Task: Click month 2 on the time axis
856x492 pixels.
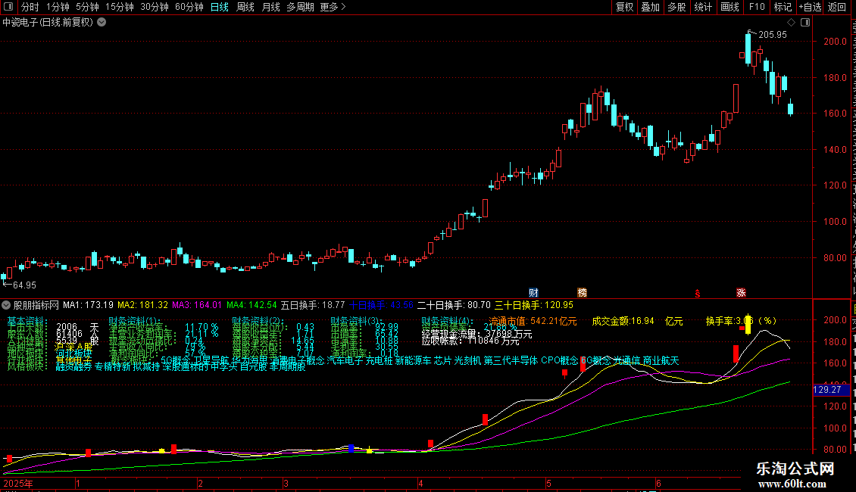Action: point(200,484)
